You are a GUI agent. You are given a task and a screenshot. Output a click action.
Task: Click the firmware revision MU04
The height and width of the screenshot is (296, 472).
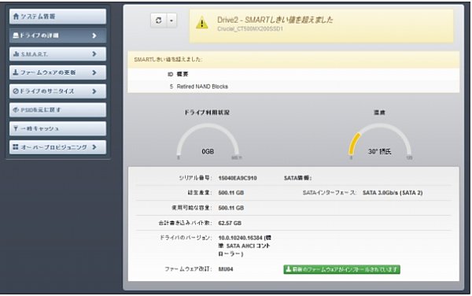coord(226,269)
